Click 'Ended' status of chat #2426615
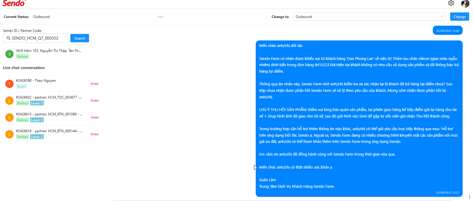The width and height of the screenshot is (473, 201). point(95,117)
